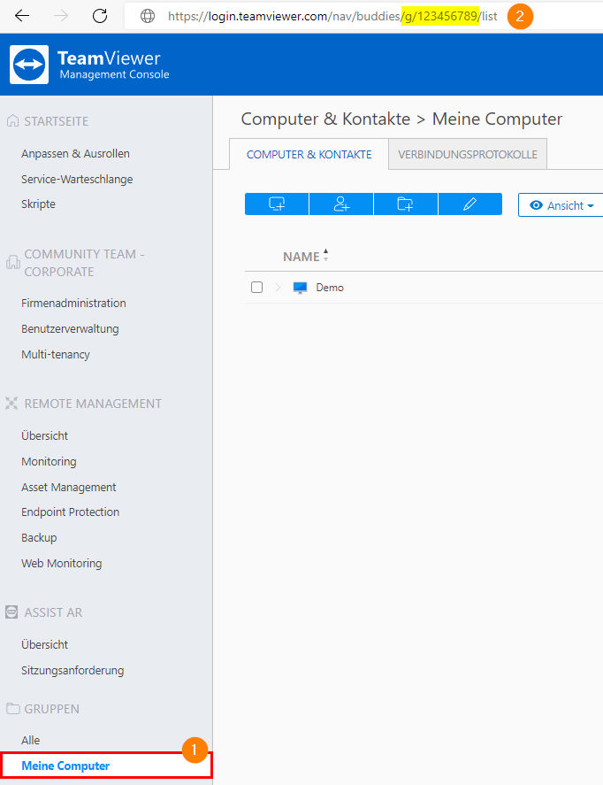Click the Add Computer toolbar icon

[x=277, y=204]
